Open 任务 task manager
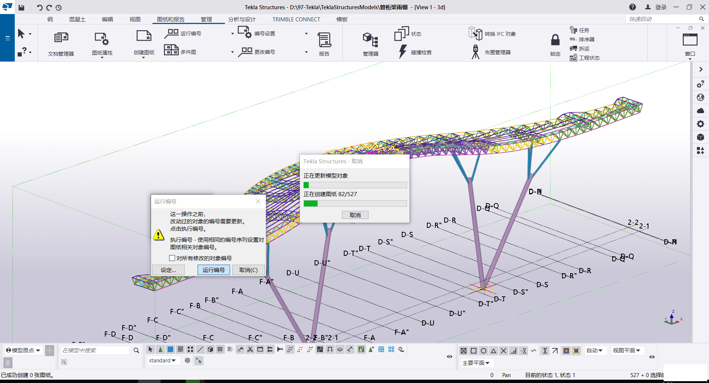The width and height of the screenshot is (709, 383). [x=579, y=30]
